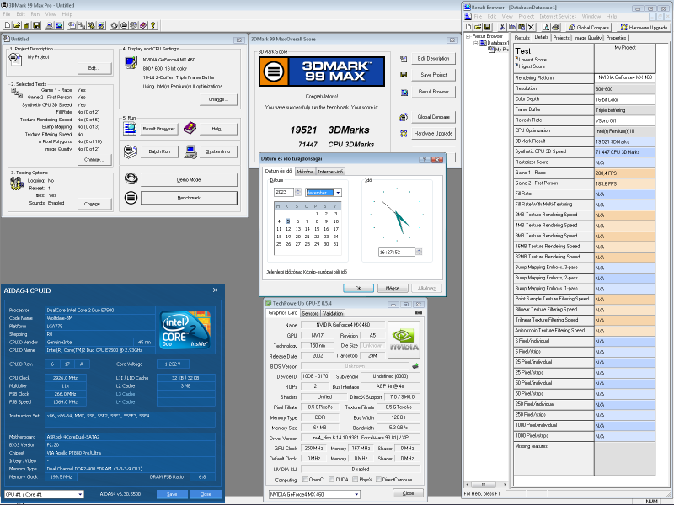Click GPU-Z BIOS save chip icon
The height and width of the screenshot is (505, 674).
(415, 366)
